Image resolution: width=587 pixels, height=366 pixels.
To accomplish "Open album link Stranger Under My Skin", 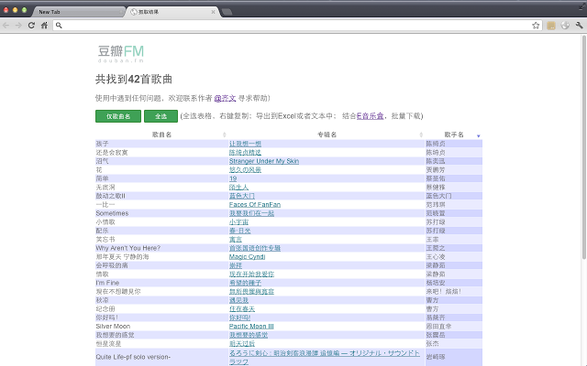I will point(264,161).
